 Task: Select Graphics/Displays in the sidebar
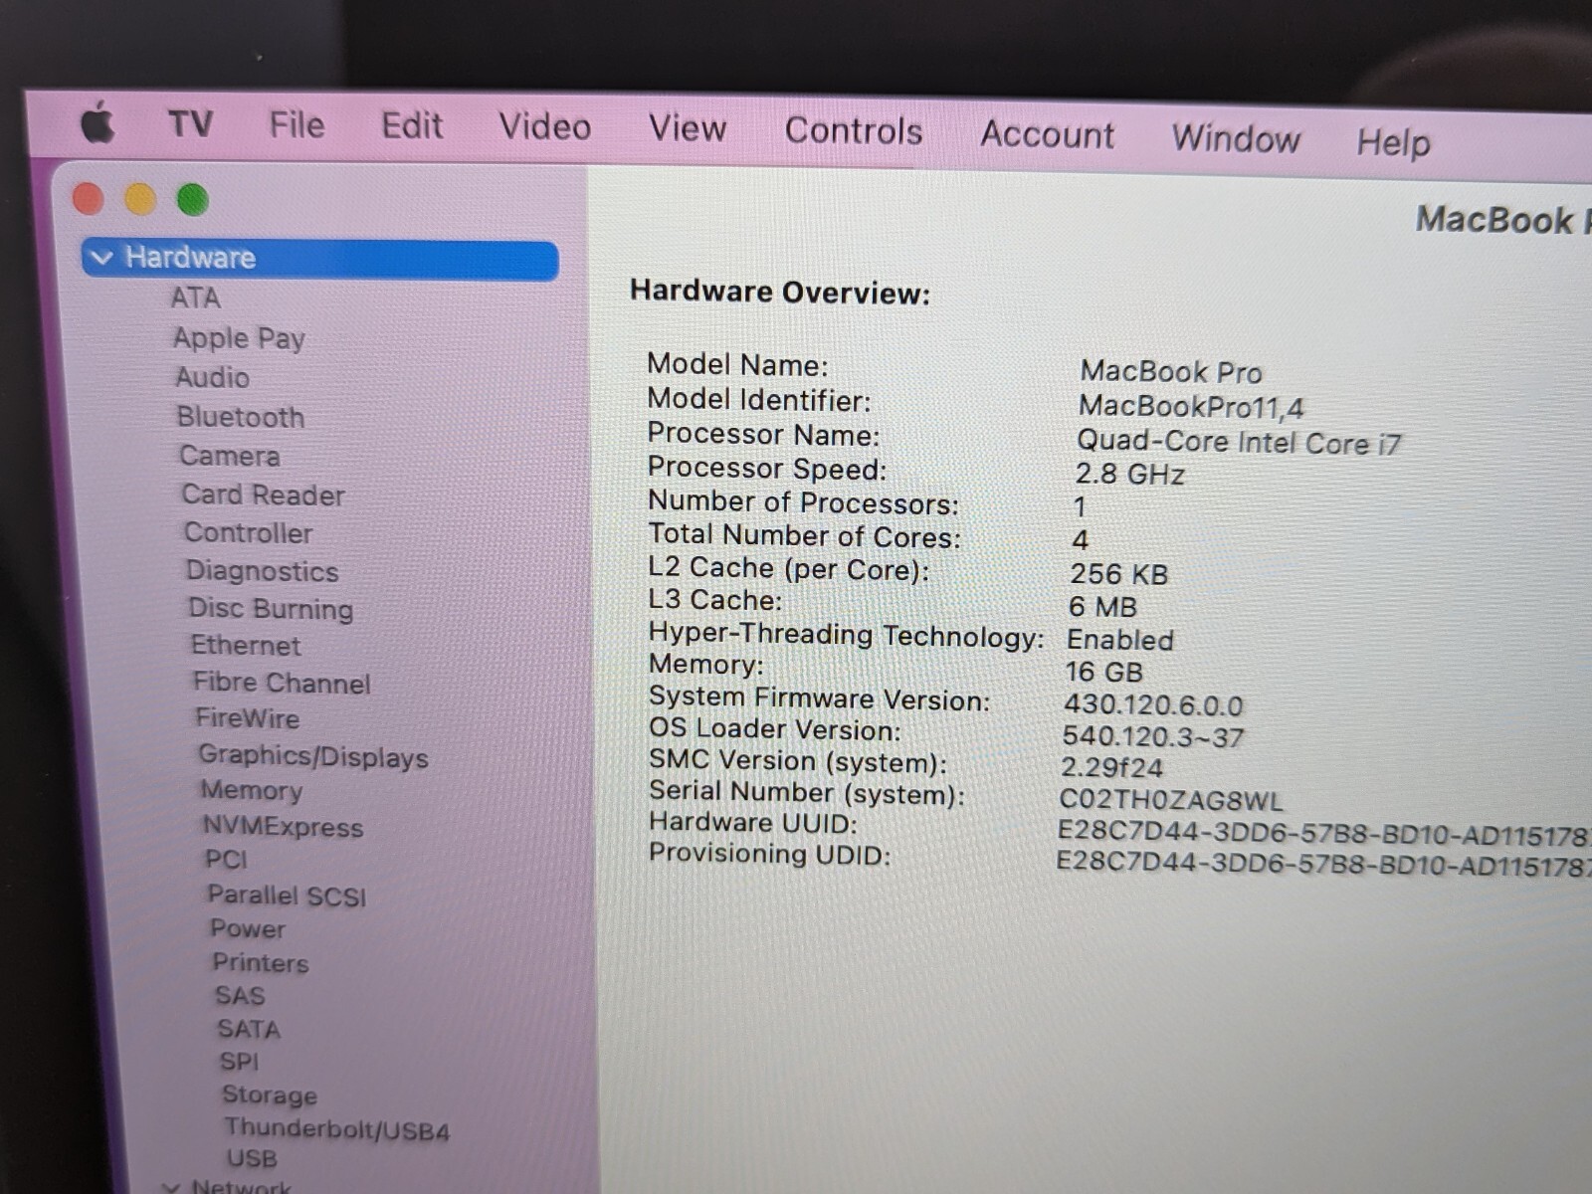click(312, 756)
